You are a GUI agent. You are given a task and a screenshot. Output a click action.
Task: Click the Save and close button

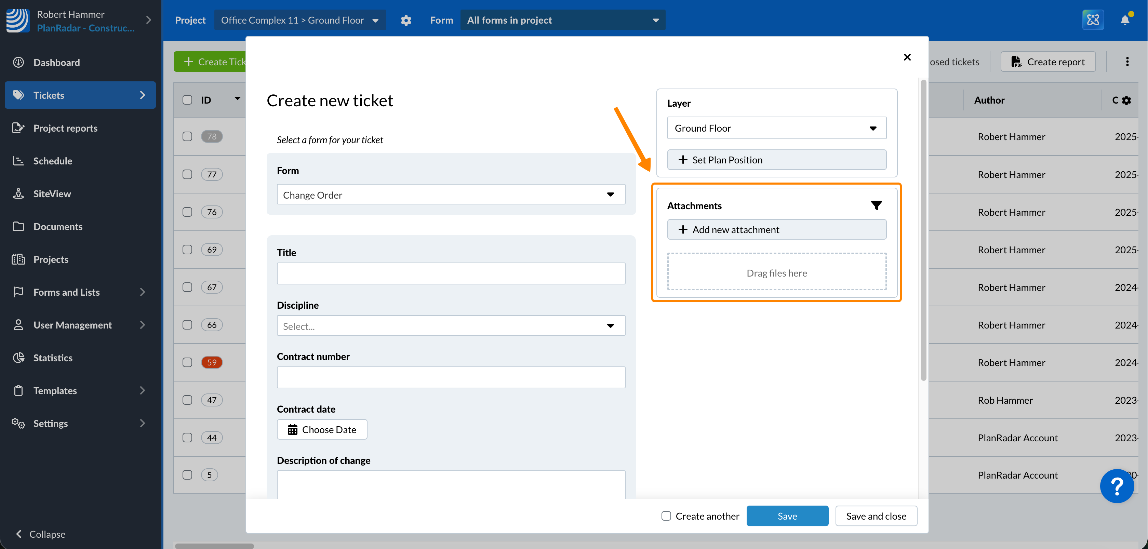[x=876, y=516]
